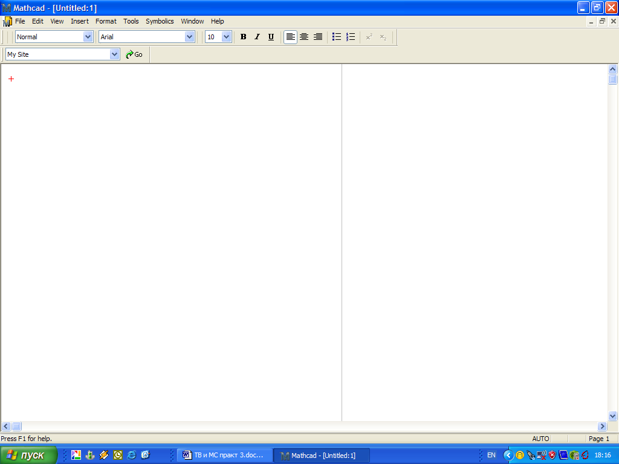This screenshot has height=464, width=619.
Task: Click the system clock showing 18:16
Action: [x=603, y=455]
